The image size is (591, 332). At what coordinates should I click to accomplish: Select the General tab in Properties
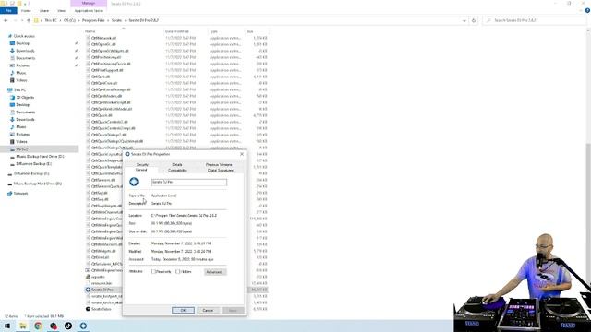pyautogui.click(x=141, y=170)
